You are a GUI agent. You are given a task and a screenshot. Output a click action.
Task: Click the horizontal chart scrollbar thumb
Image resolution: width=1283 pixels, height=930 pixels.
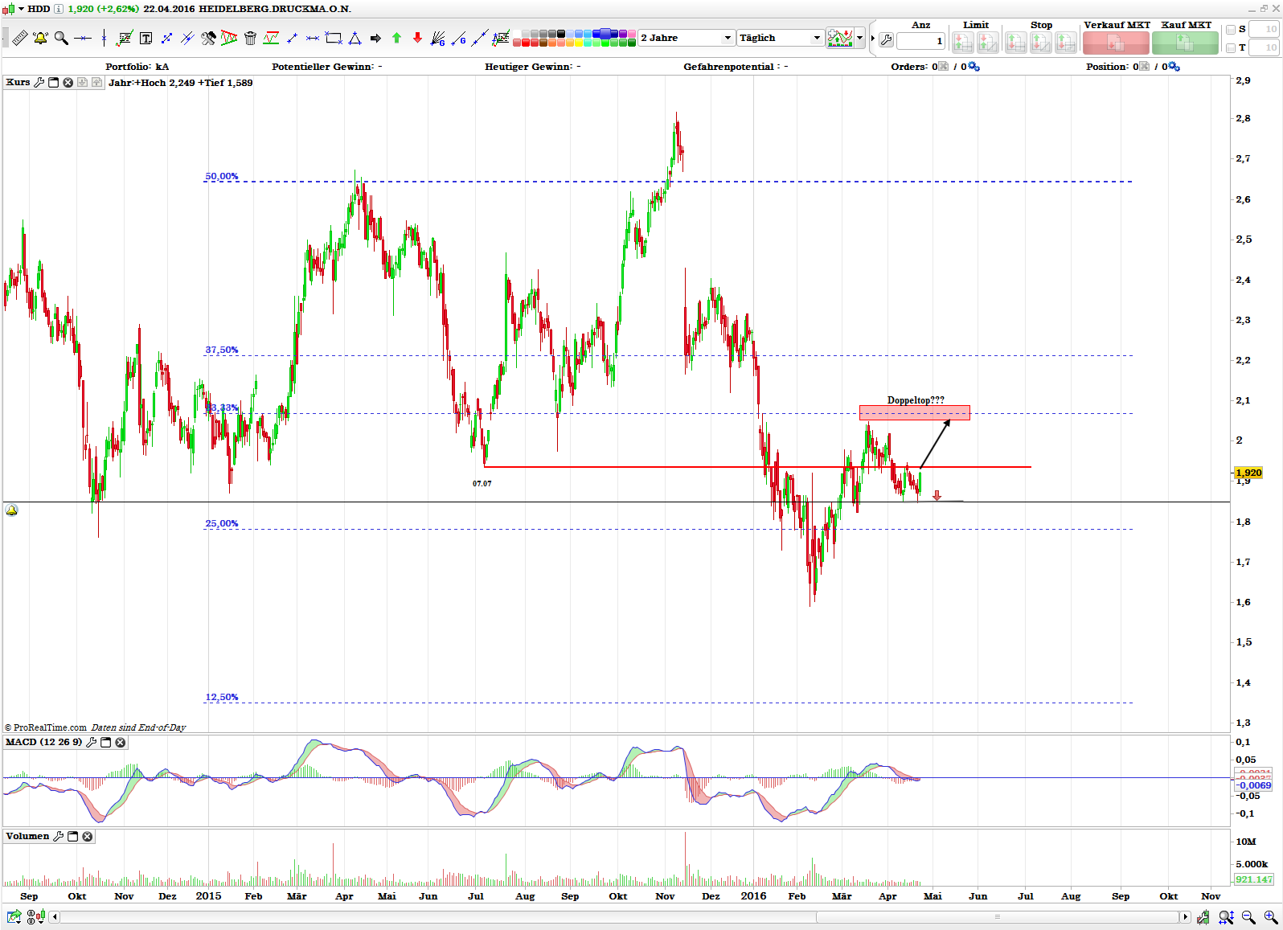[x=998, y=917]
